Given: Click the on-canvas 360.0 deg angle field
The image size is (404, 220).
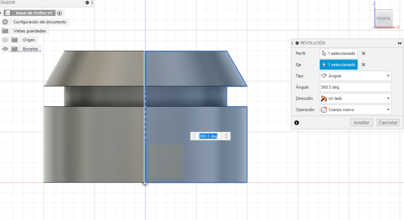Looking at the screenshot, I should [x=208, y=136].
